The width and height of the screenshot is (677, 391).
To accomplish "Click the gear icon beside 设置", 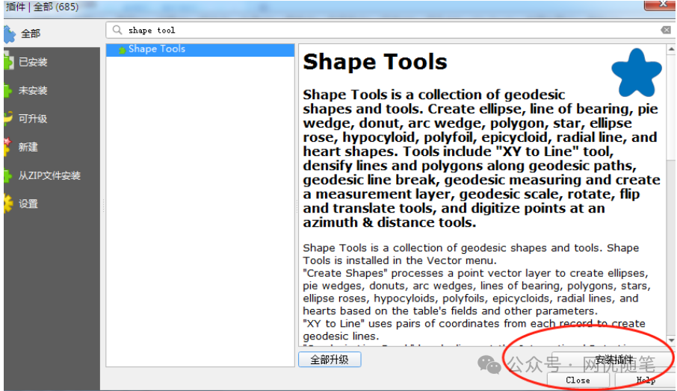I will pos(8,204).
